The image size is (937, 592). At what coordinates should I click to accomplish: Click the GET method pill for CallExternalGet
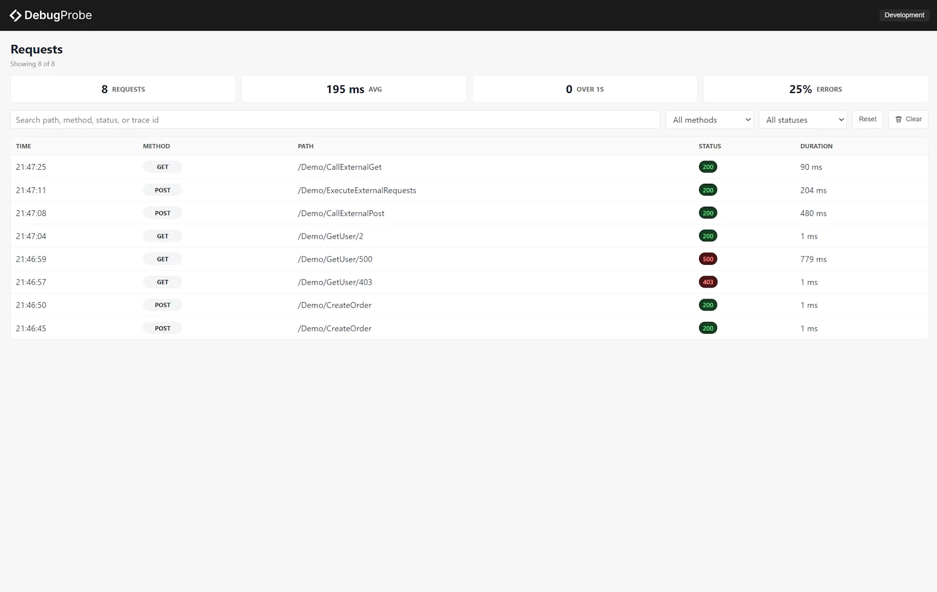coord(162,167)
